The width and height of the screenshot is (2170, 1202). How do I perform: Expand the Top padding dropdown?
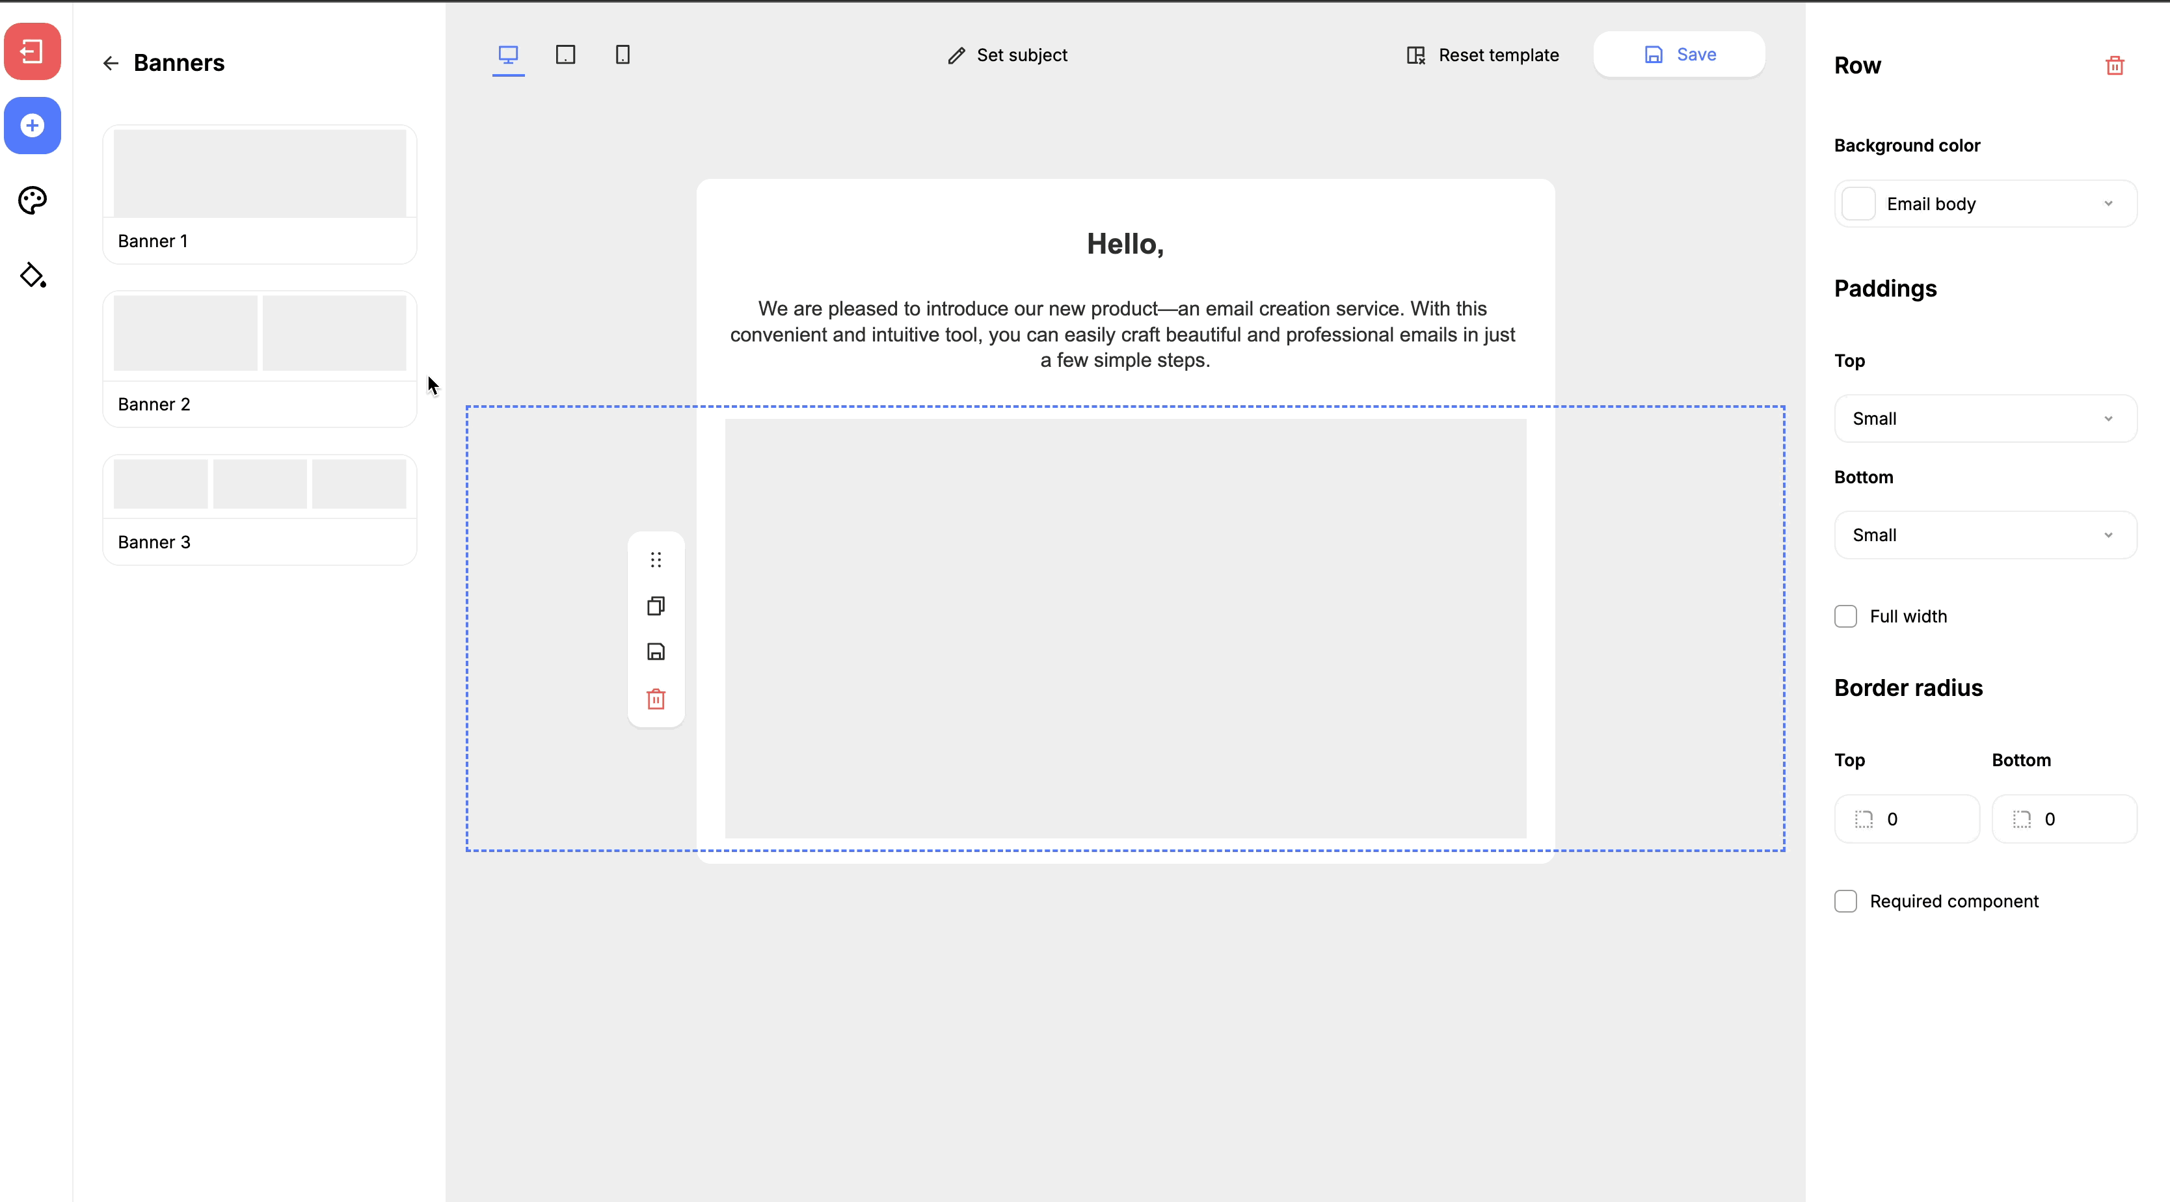click(x=1985, y=419)
